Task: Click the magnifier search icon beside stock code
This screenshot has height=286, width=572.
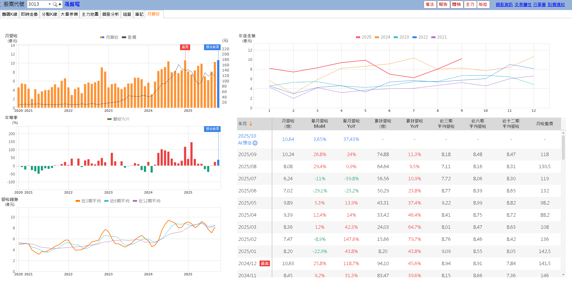Action: pos(55,4)
